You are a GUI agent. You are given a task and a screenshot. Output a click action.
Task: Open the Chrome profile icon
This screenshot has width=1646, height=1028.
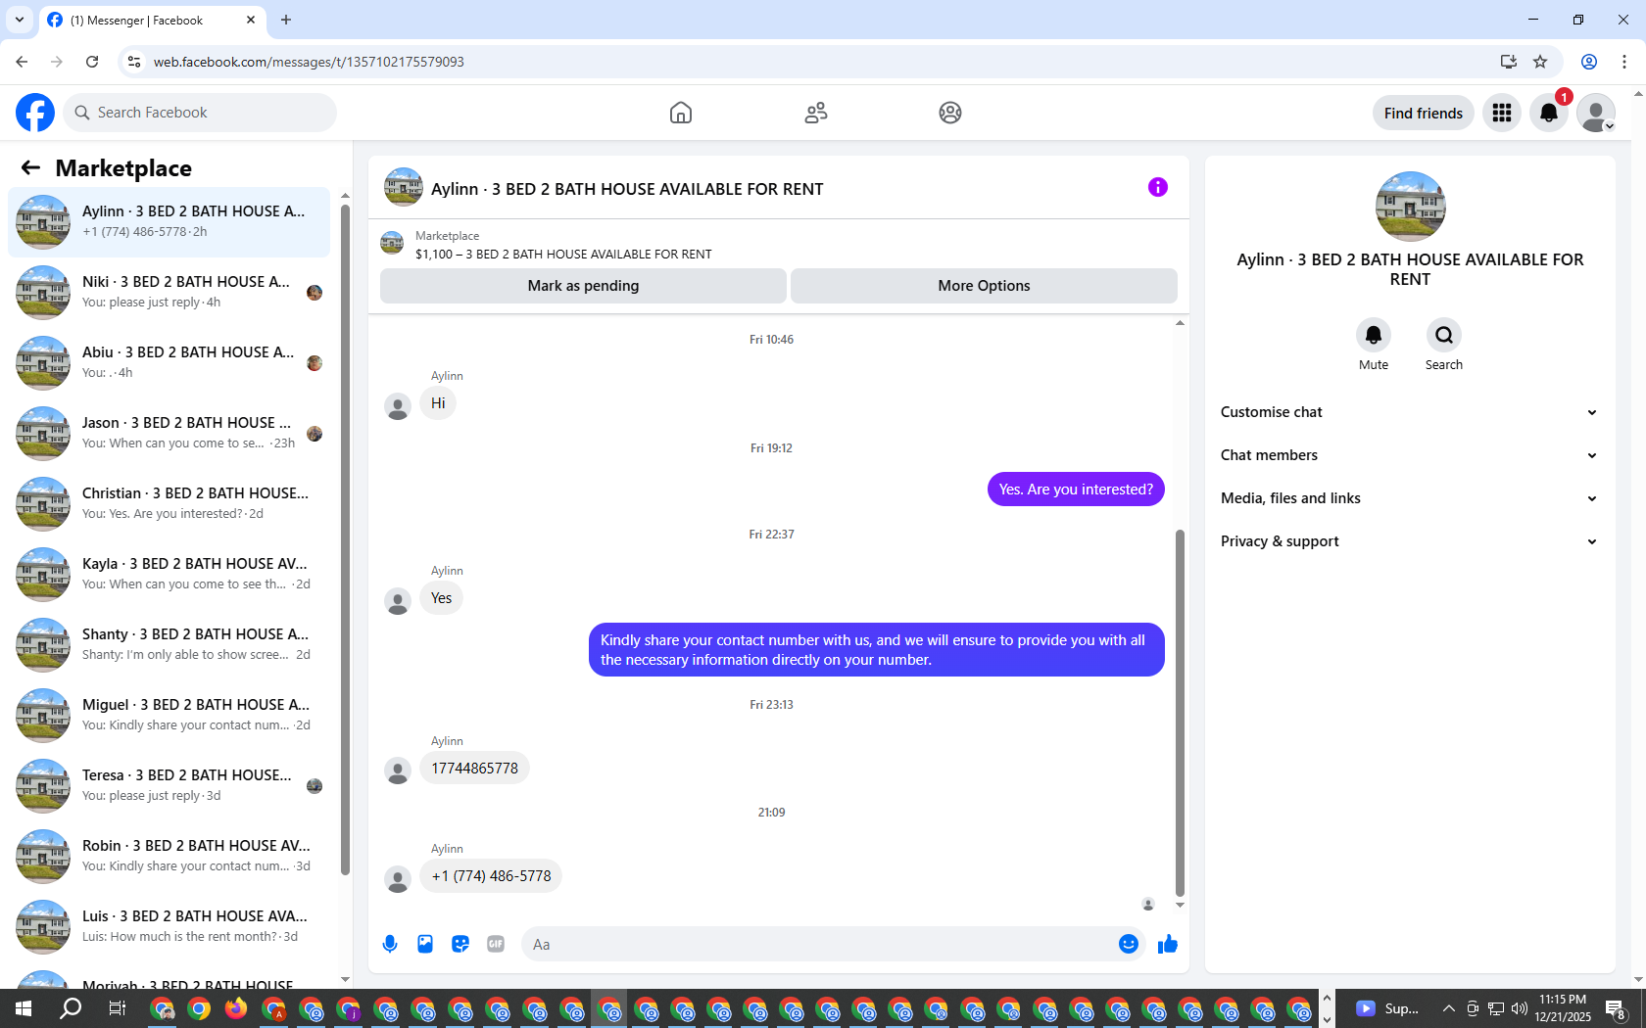pos(1589,62)
